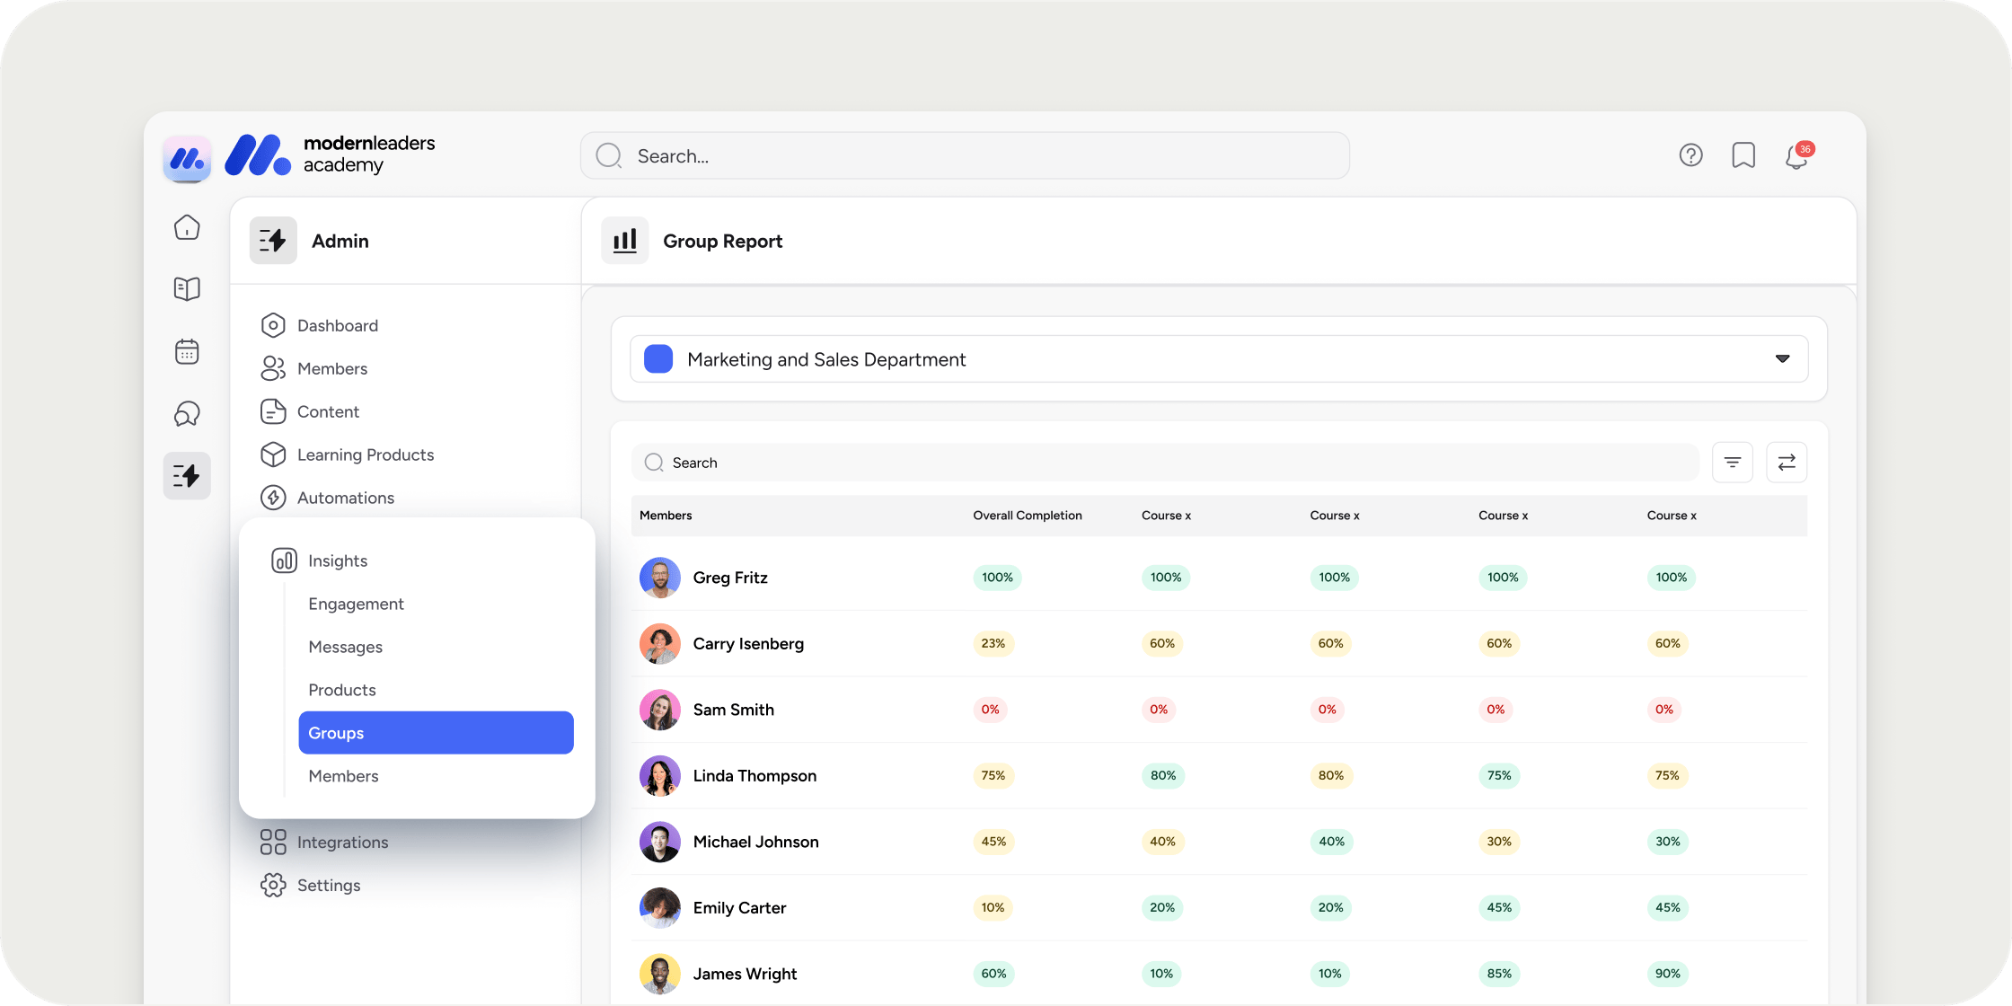Click the Automations lightning circle icon

coord(273,498)
